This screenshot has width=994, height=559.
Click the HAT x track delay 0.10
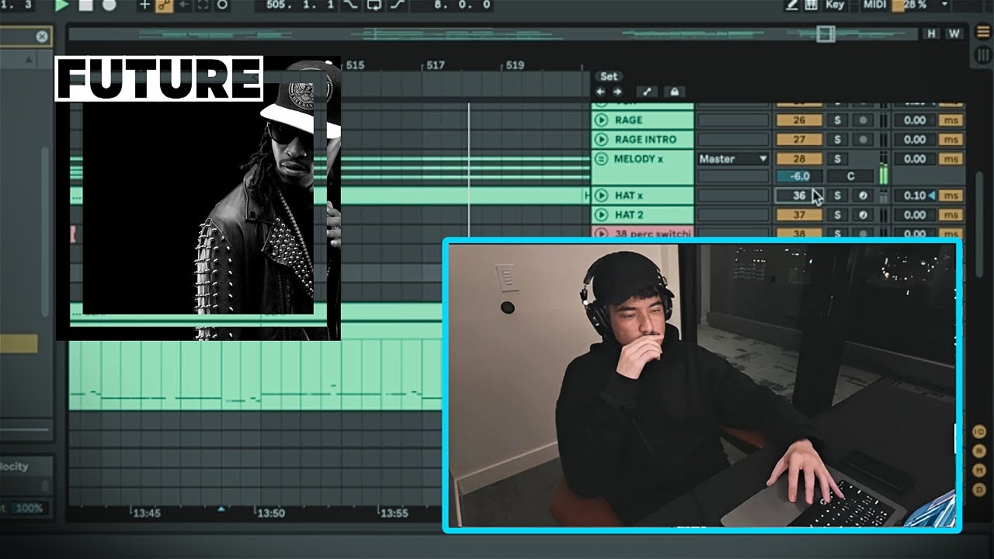point(915,196)
